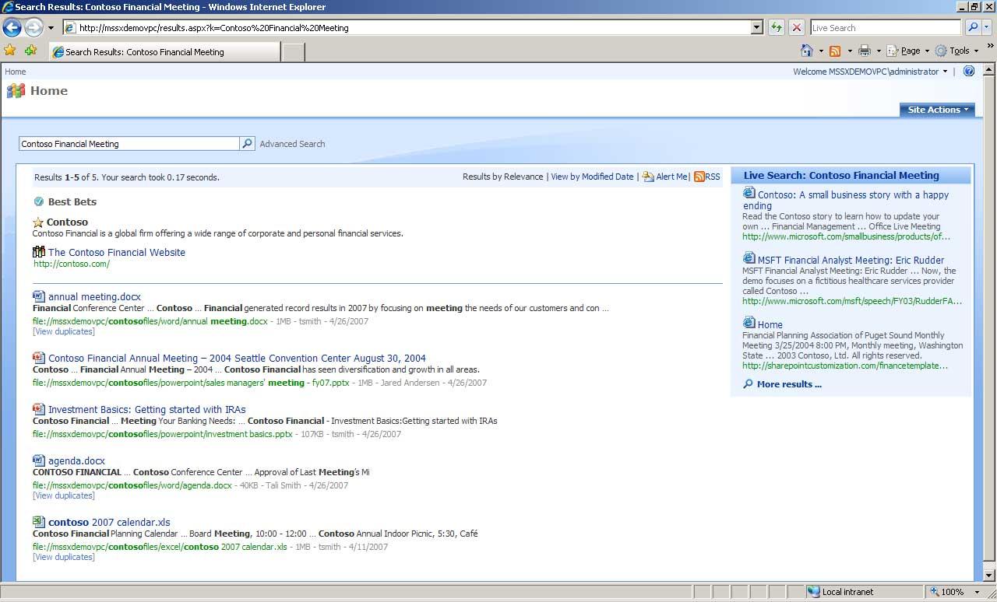Image resolution: width=997 pixels, height=602 pixels.
Task: Open the Live Search options dropdown arrow
Action: (987, 27)
